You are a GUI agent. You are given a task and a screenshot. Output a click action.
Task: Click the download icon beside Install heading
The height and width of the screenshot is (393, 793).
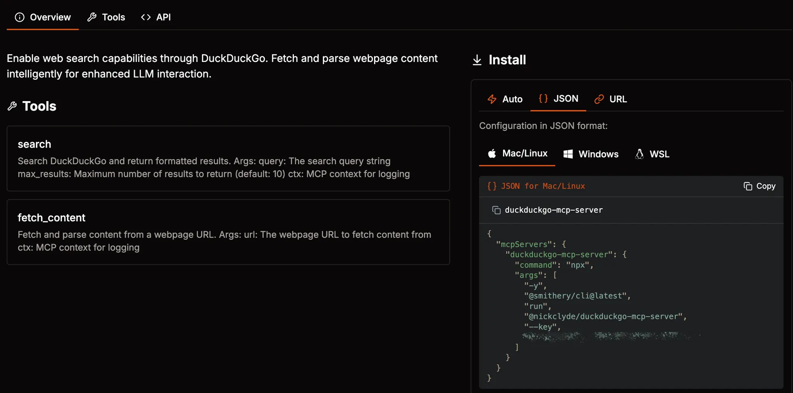(477, 60)
